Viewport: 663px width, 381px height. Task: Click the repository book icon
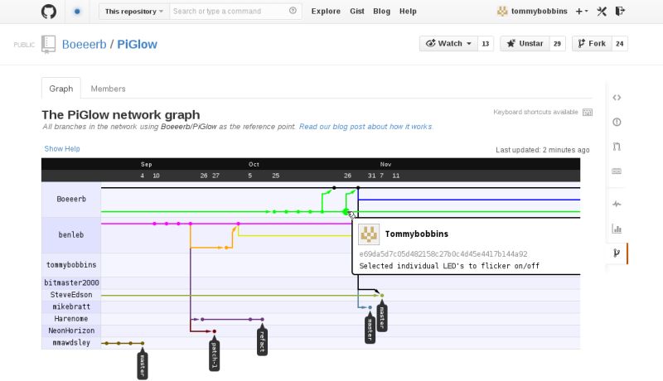(x=49, y=44)
